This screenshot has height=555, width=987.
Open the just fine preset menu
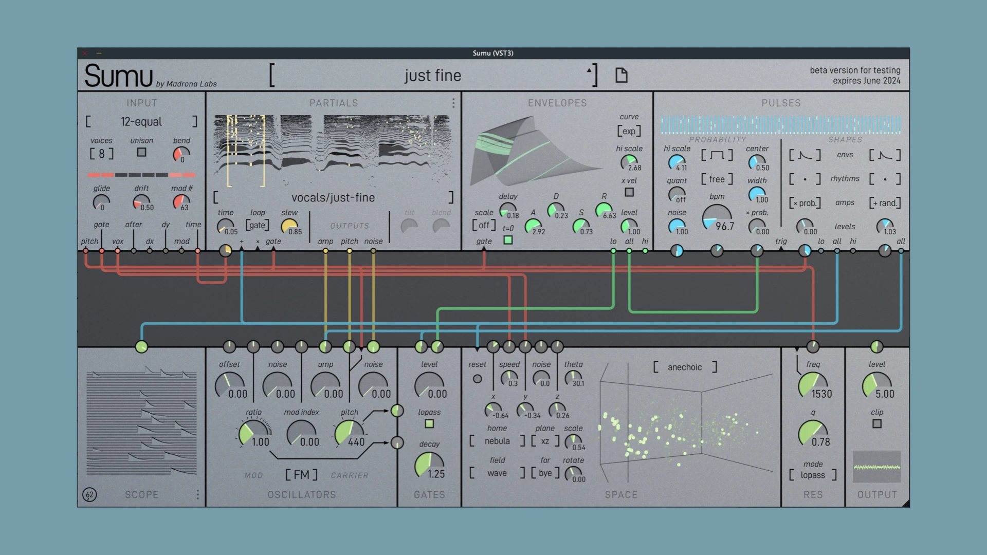[432, 76]
